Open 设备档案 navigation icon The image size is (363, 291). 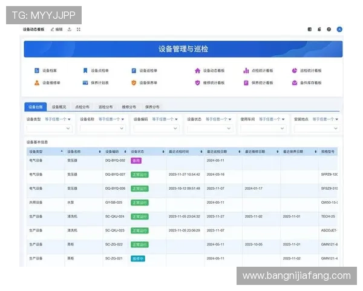[x=37, y=70]
